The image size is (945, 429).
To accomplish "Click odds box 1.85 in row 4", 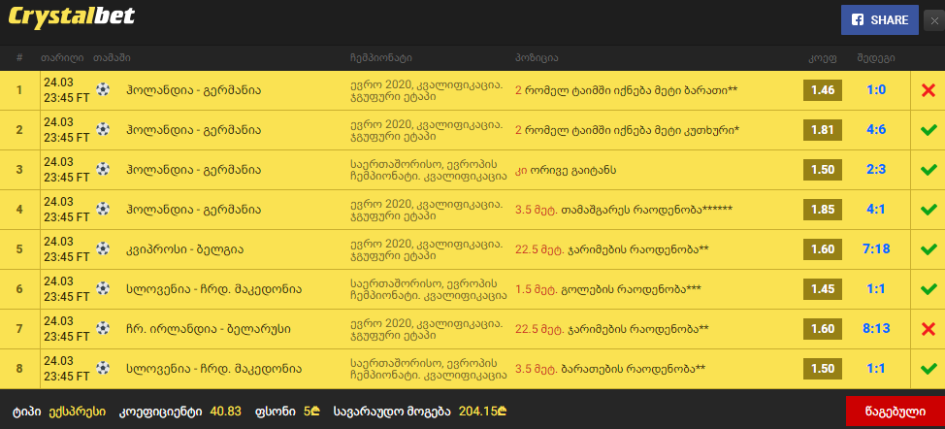I will coord(823,210).
